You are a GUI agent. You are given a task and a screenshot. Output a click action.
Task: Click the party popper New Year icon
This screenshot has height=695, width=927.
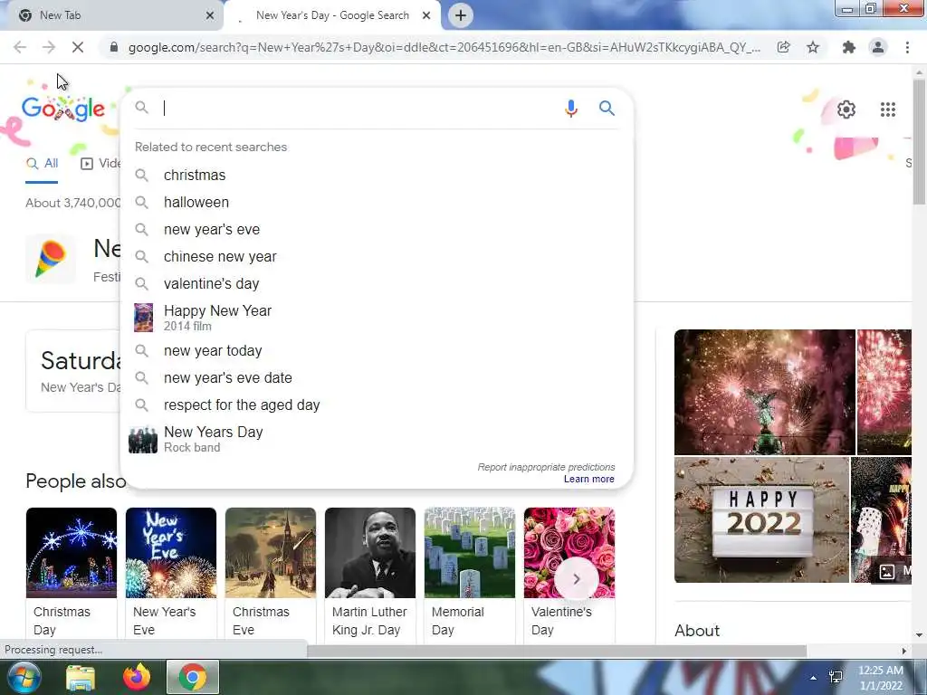[51, 258]
